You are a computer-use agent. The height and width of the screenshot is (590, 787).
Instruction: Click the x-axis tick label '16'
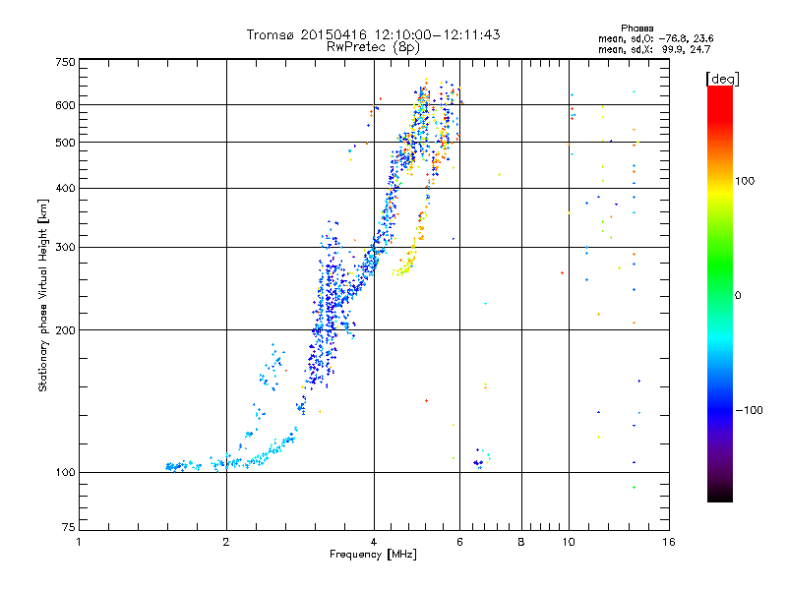(x=669, y=542)
